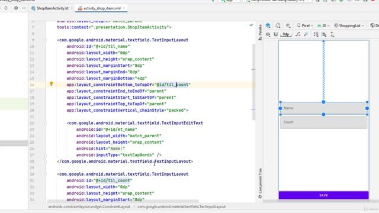Click the SAVE button in layout preview
This screenshot has width=379, height=213.
[x=323, y=195]
